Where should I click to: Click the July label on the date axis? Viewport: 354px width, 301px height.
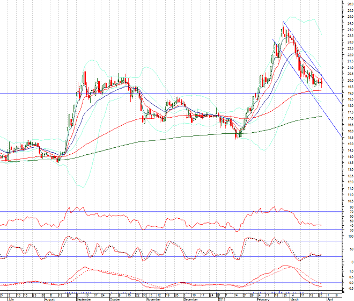[10, 298]
